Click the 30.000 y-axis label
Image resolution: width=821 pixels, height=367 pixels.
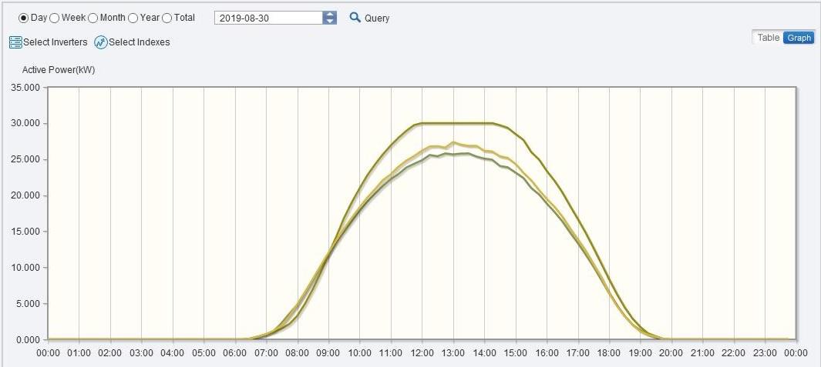[x=25, y=123]
